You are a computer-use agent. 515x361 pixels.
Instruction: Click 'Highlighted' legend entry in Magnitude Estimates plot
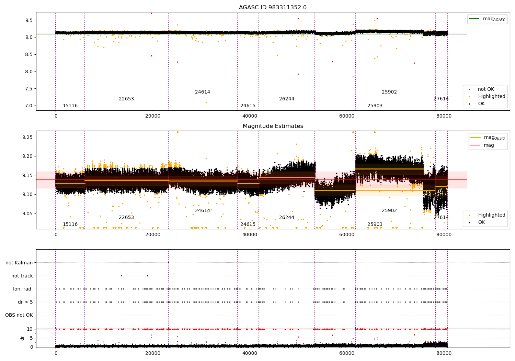[x=488, y=215]
